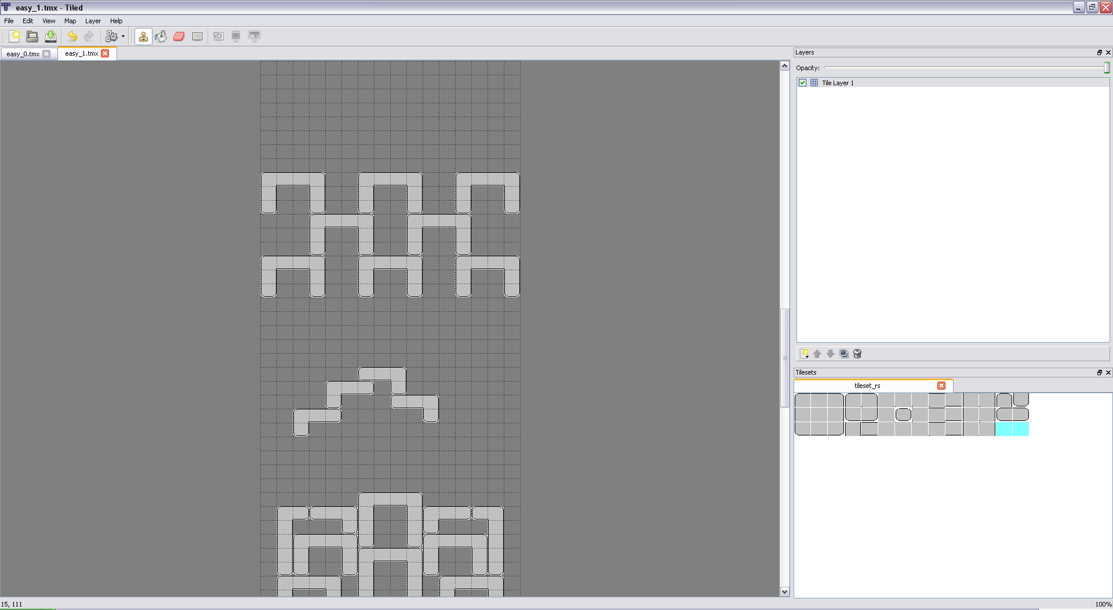The width and height of the screenshot is (1113, 610).
Task: Close the tileset_rs tab
Action: click(x=941, y=386)
